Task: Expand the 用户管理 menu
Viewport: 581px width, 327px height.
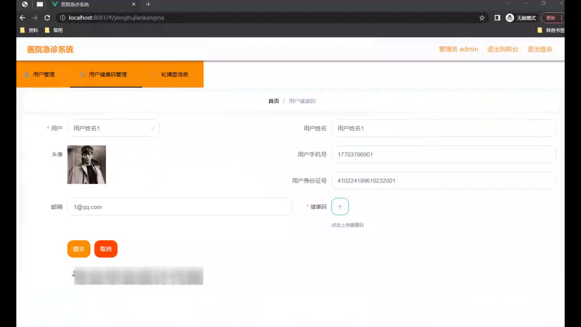Action: tap(44, 74)
